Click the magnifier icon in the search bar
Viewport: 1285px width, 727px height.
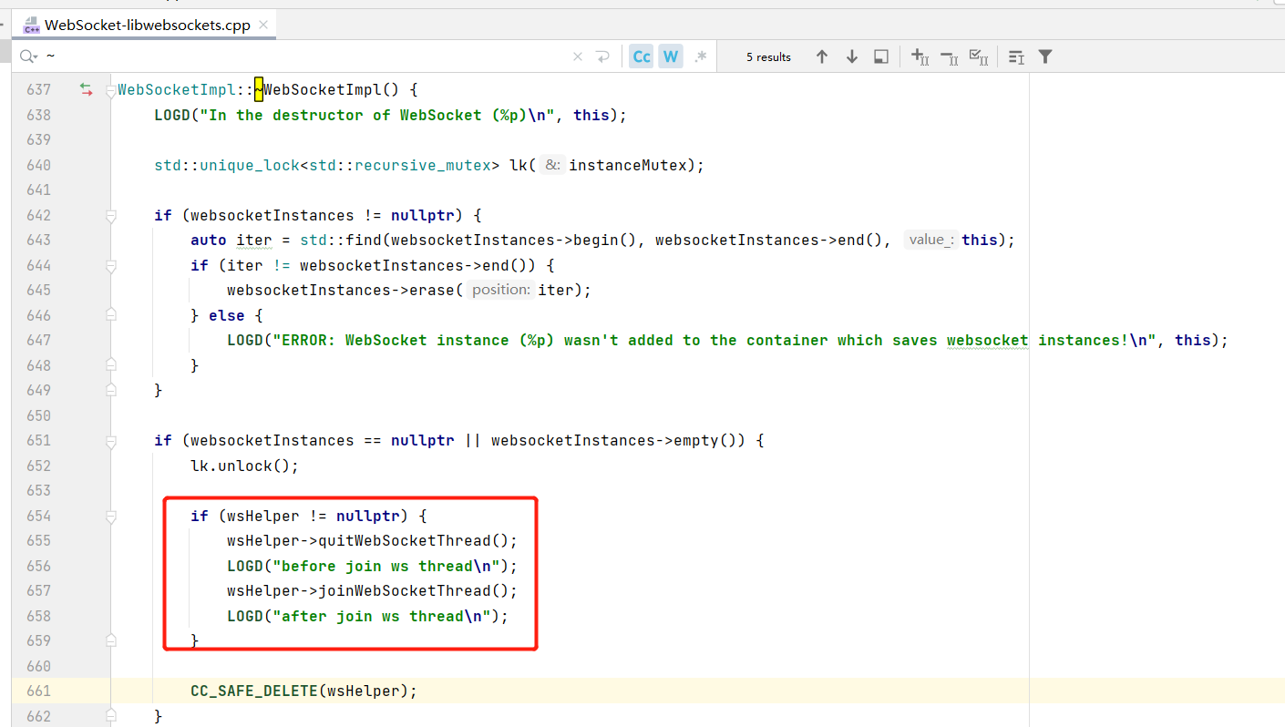tap(25, 56)
